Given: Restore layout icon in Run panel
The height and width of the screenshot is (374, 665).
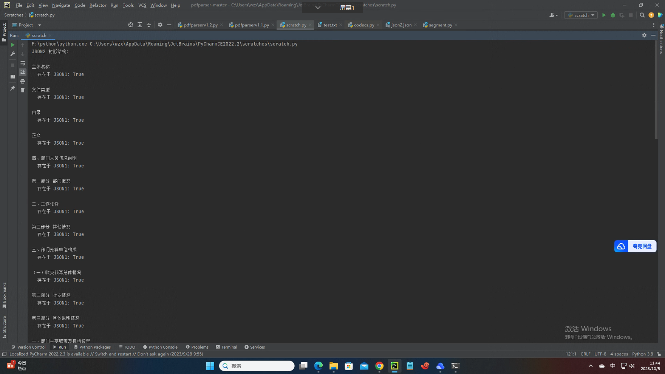Looking at the screenshot, I should pyautogui.click(x=12, y=77).
